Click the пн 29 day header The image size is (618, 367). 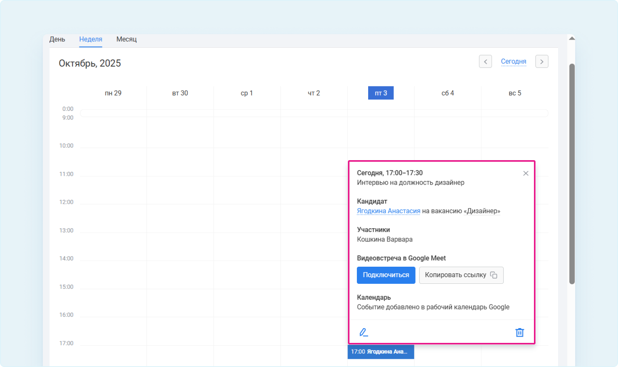pyautogui.click(x=113, y=93)
